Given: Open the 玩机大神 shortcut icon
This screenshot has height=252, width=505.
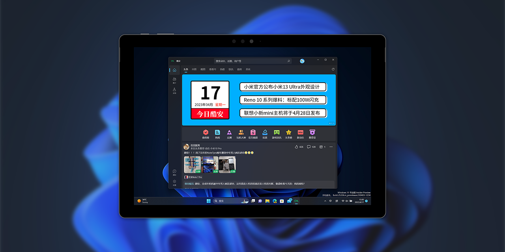Looking at the screenshot, I should click(241, 132).
